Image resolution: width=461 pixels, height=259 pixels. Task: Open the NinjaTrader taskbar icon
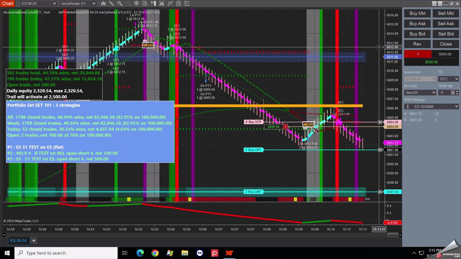coord(229,253)
